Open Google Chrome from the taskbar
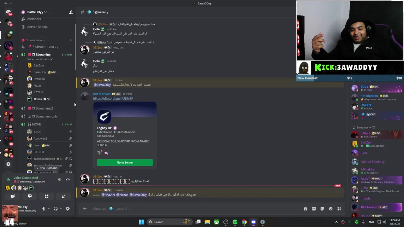404x227 pixels. click(244, 222)
